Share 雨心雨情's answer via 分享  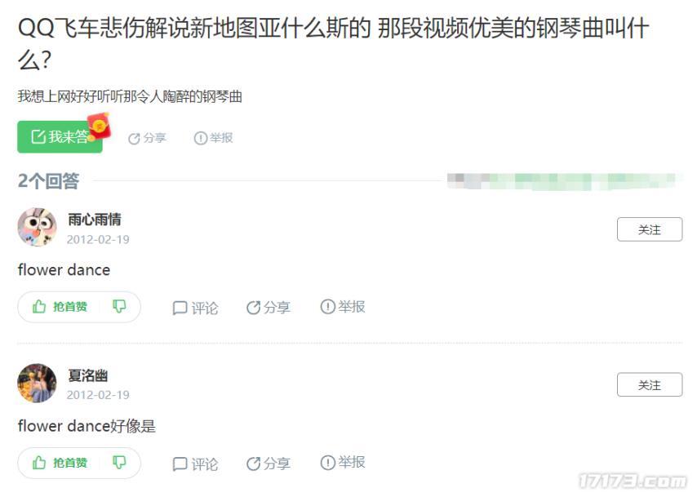click(268, 307)
